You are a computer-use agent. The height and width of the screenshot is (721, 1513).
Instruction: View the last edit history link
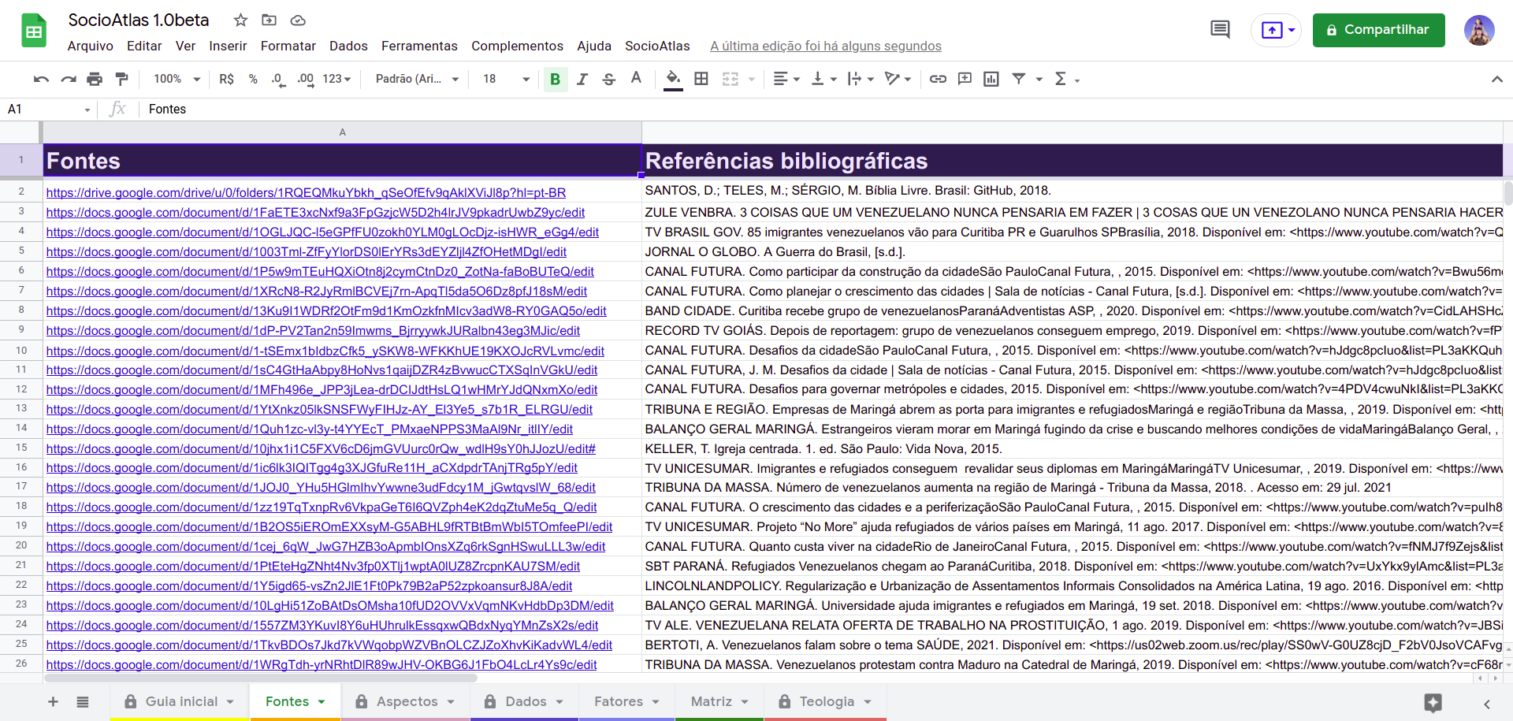826,46
